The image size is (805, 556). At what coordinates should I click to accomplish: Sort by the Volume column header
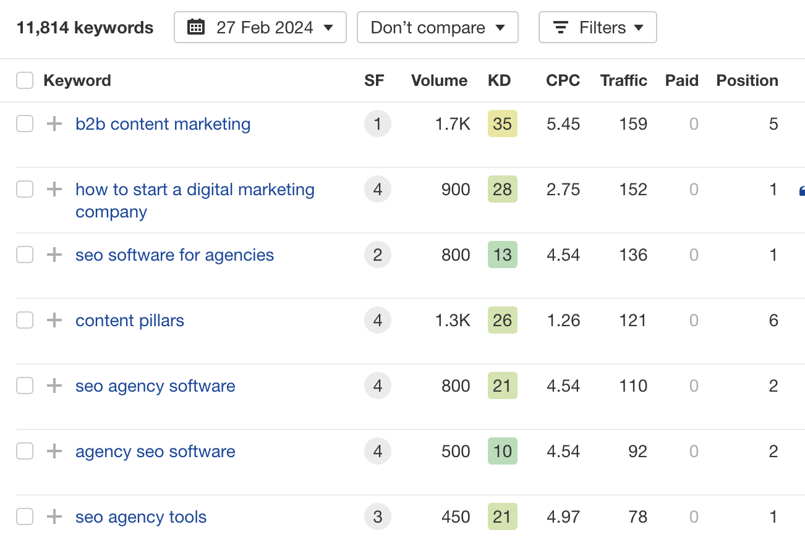tap(439, 81)
